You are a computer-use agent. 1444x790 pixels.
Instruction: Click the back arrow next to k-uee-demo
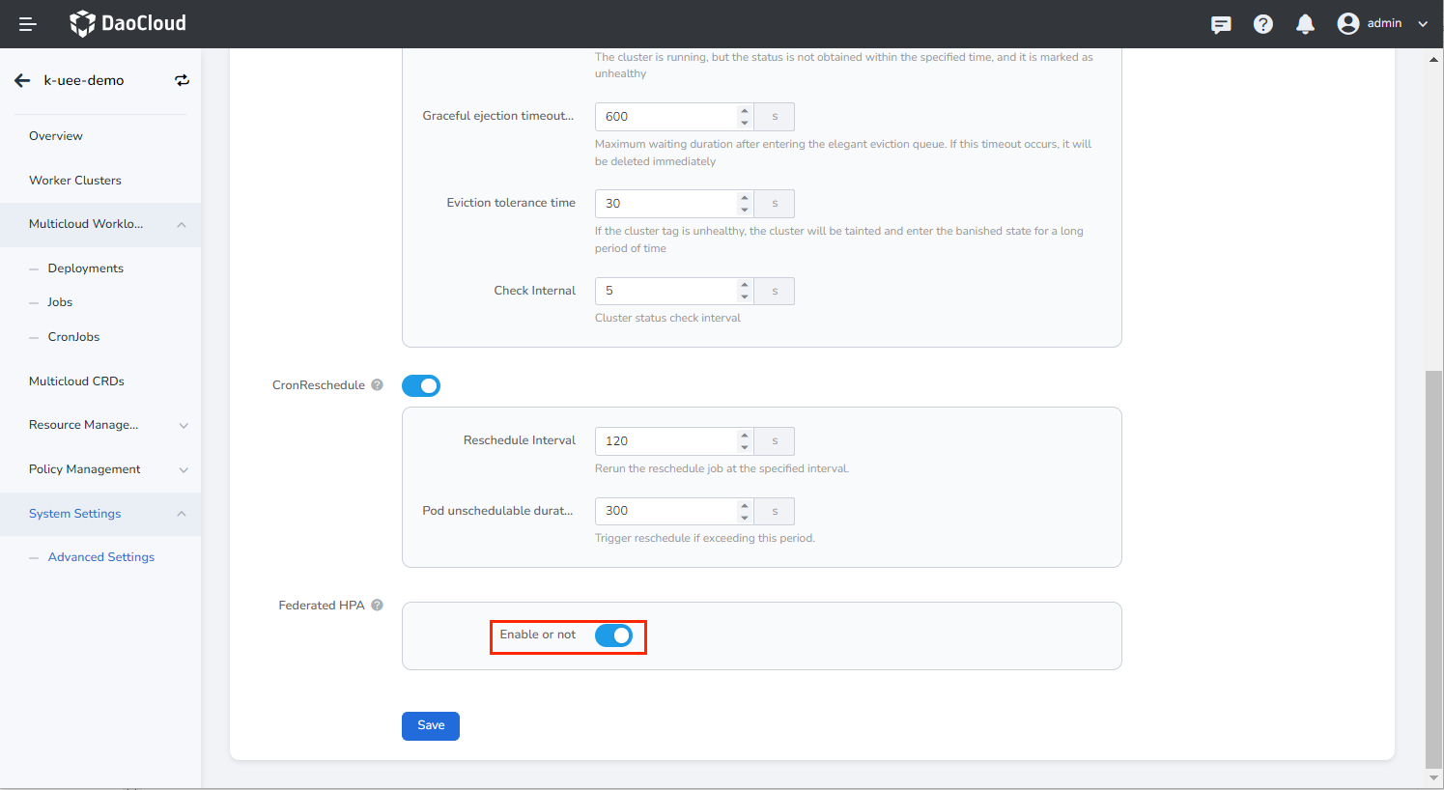pyautogui.click(x=22, y=80)
